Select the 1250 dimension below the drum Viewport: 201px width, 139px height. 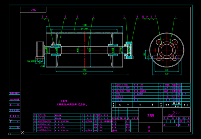coord(85,70)
